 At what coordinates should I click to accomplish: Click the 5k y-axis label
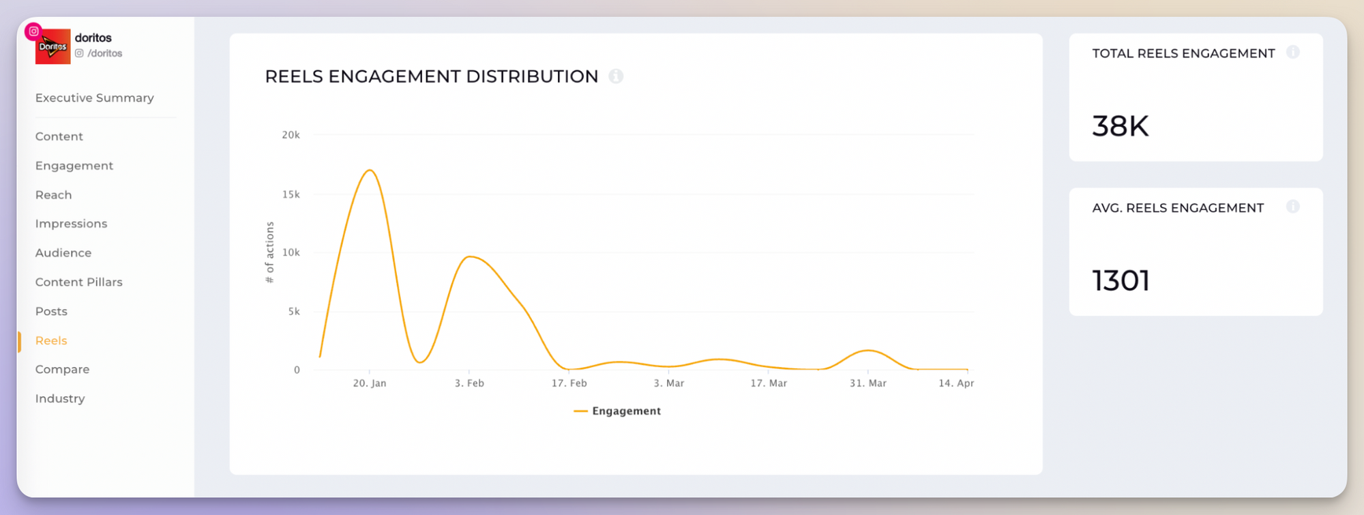click(x=294, y=312)
